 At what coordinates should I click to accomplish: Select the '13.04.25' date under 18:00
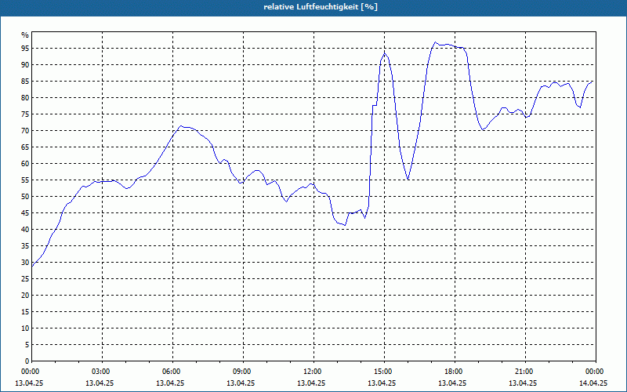pos(452,383)
